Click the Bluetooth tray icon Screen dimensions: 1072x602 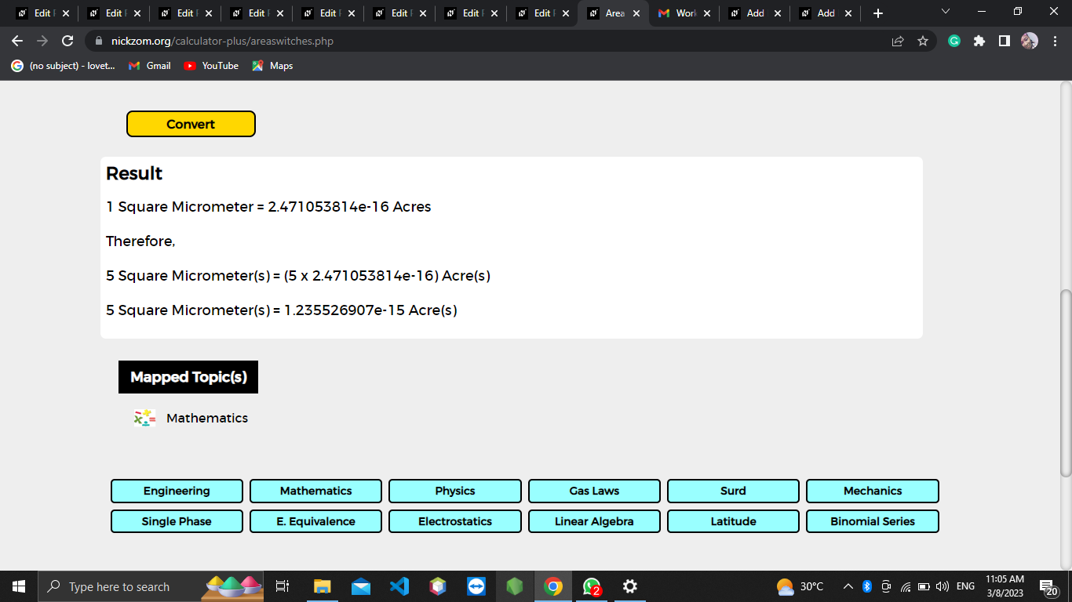pyautogui.click(x=867, y=586)
